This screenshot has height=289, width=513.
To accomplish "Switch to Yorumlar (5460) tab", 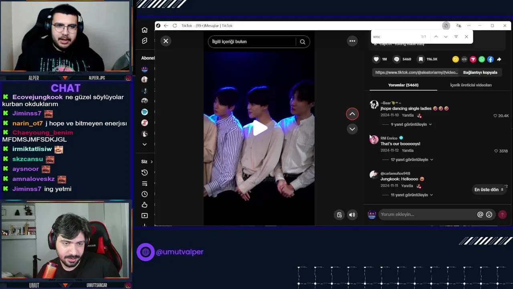I will point(403,85).
